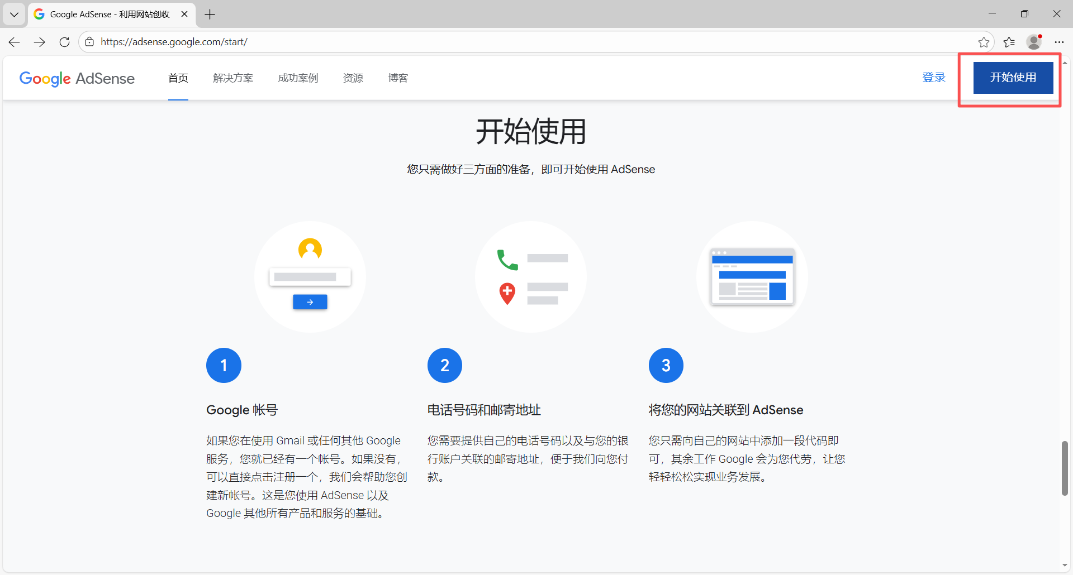Screen dimensions: 1073x575
Task: Click the Google account illustration
Action: pos(310,277)
